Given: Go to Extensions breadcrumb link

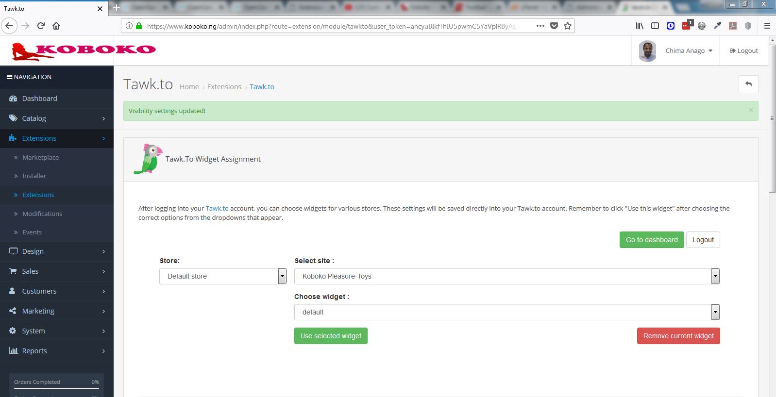Looking at the screenshot, I should (x=224, y=87).
